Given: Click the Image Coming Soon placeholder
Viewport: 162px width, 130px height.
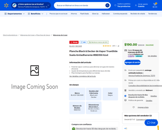Looking at the screenshot, I should coord(34,77).
